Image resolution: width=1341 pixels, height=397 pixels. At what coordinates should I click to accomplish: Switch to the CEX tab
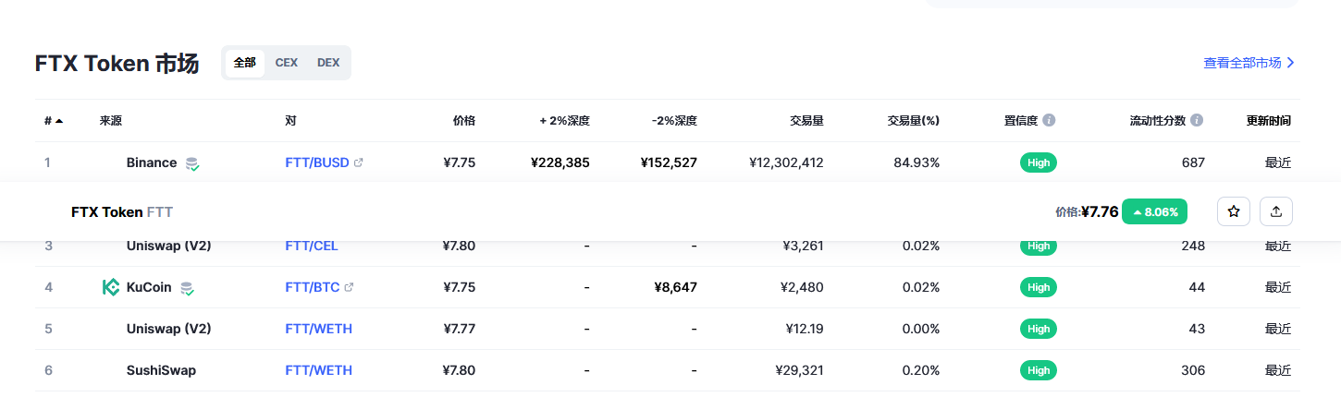(x=287, y=63)
